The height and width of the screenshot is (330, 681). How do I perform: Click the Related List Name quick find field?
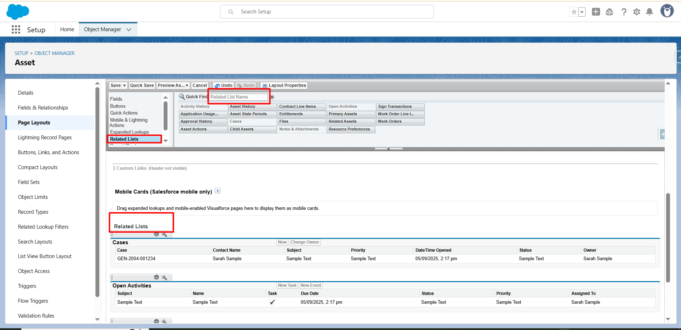pyautogui.click(x=238, y=97)
